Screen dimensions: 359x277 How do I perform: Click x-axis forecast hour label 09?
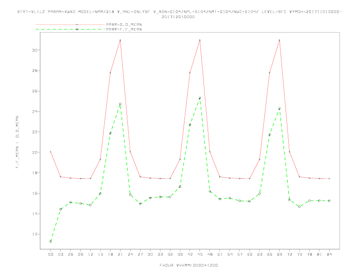(80, 254)
